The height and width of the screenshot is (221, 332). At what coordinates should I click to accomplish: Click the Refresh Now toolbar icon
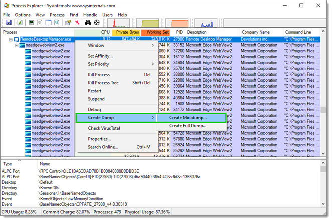[20, 23]
